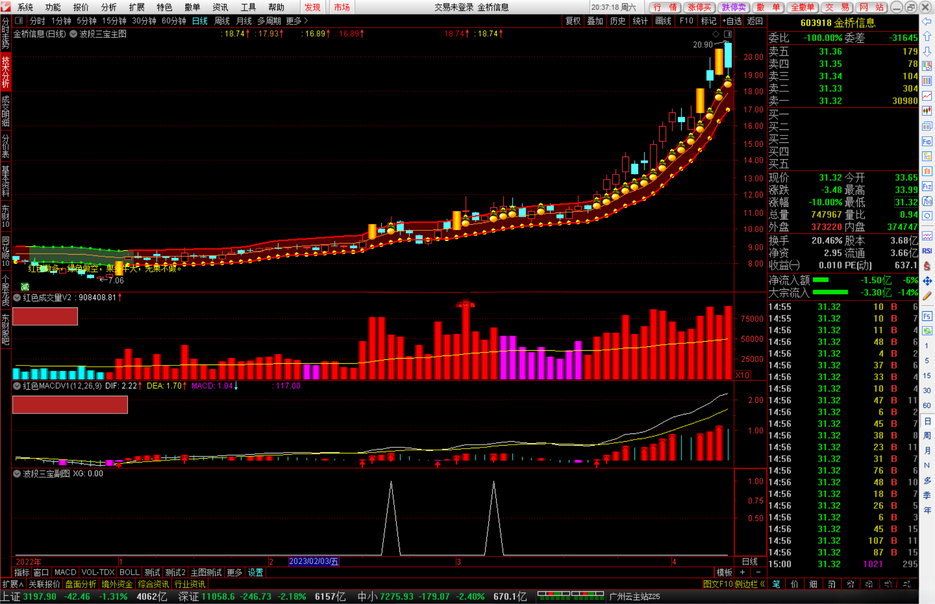
Task: Click the F10 company info sidebar icon
Action: point(927,142)
